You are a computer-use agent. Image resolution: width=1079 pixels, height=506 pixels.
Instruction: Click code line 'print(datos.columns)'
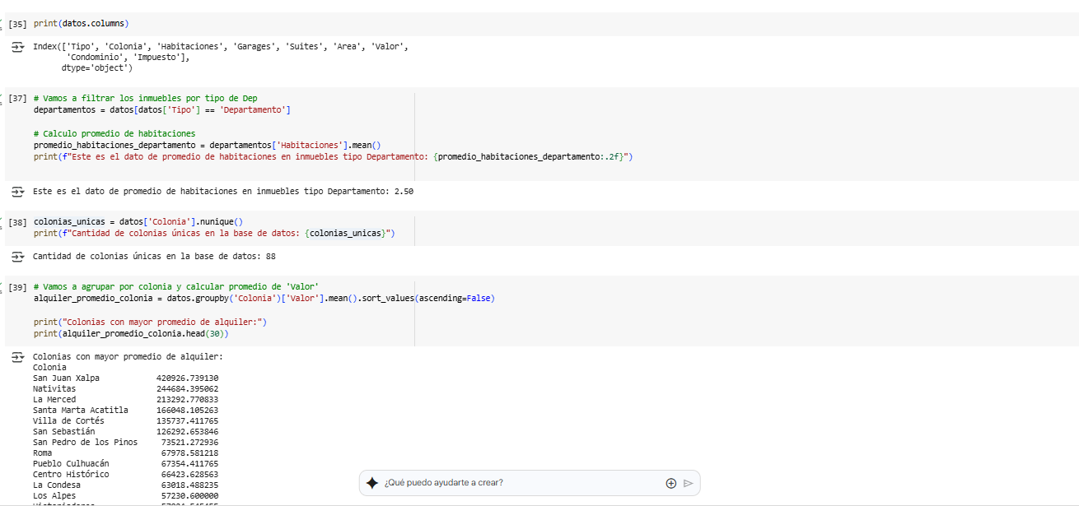81,23
